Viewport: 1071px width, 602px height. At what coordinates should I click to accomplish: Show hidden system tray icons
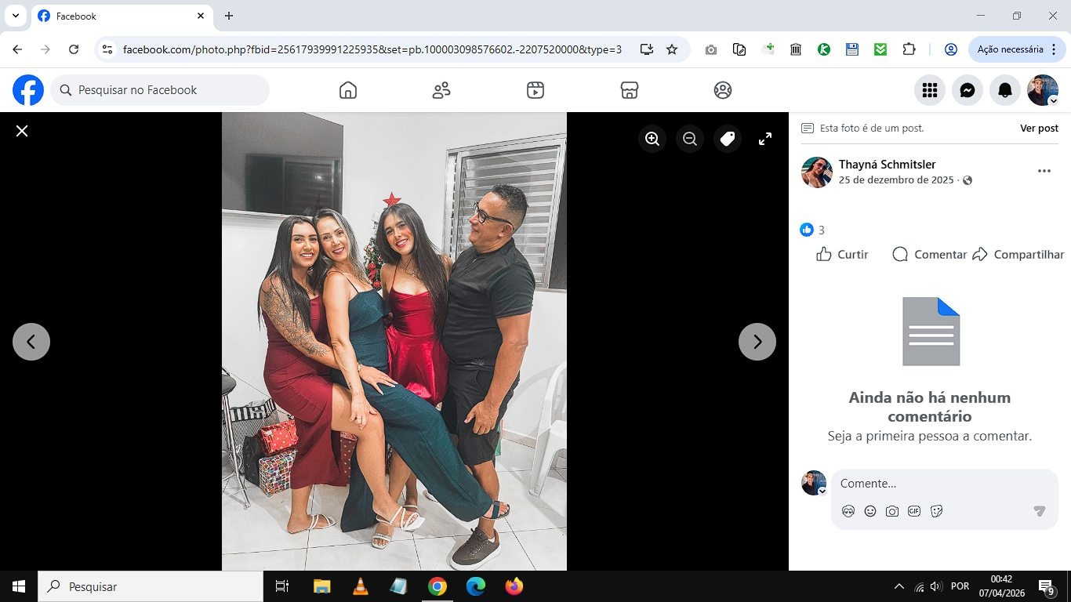[899, 586]
